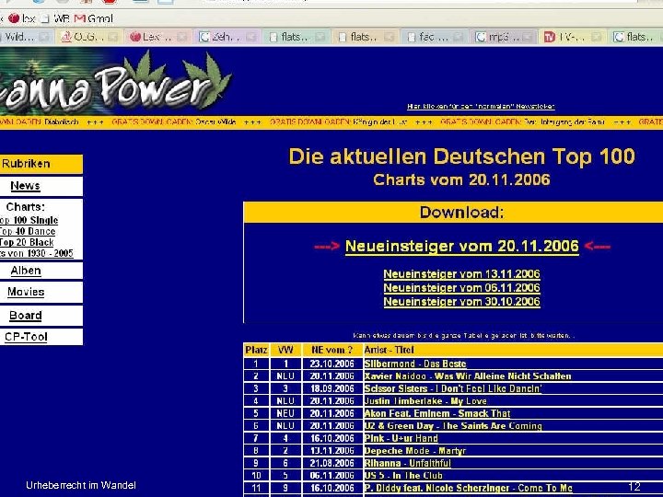Open the News section
The height and width of the screenshot is (497, 663).
pos(26,186)
